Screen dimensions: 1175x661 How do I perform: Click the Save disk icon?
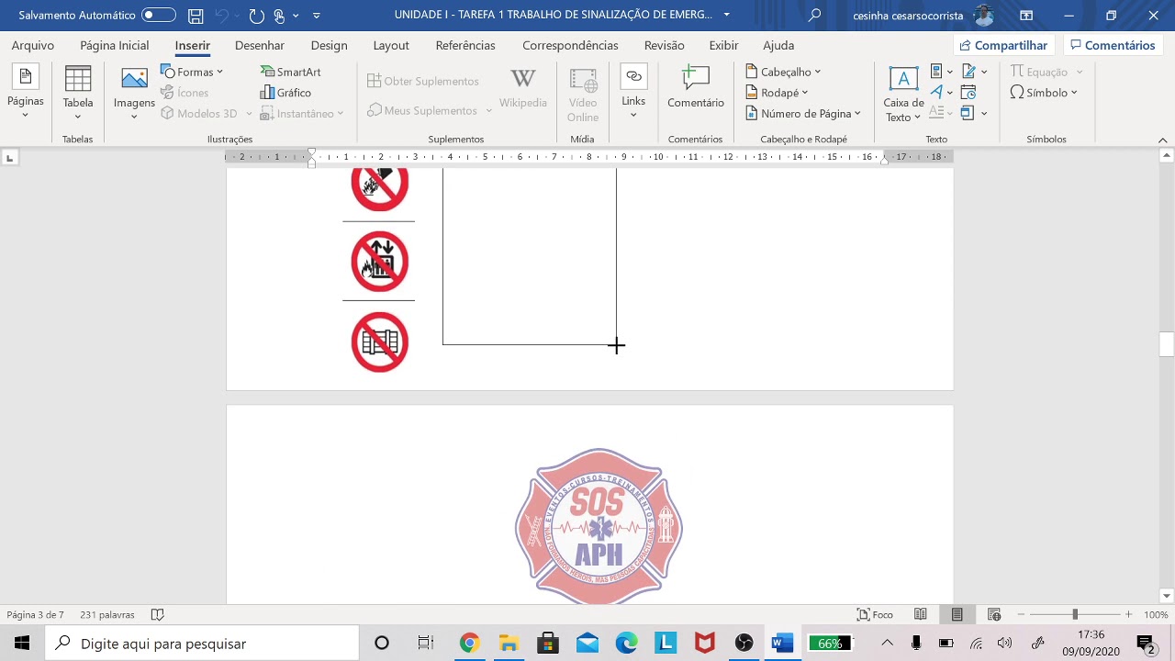coord(196,16)
